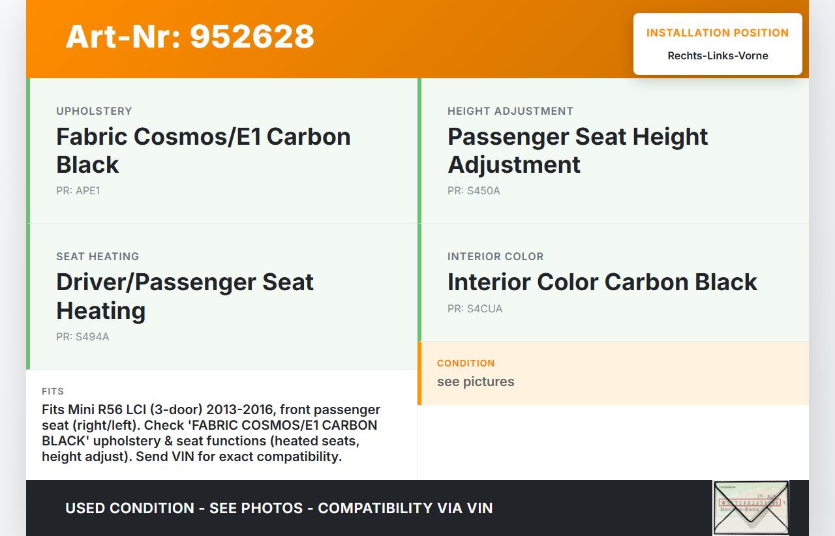This screenshot has height=536, width=835.
Task: Click the 'USED CONDITION - SEE PHOTOS' footer banner
Action: [279, 508]
